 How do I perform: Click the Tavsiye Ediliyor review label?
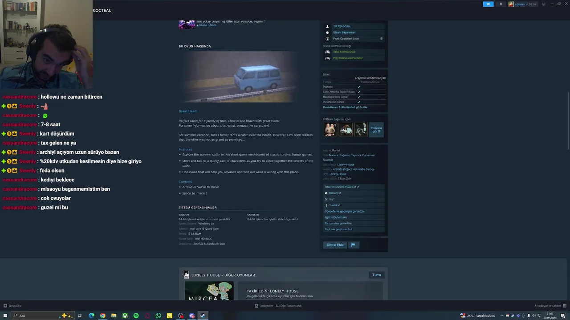[207, 25]
